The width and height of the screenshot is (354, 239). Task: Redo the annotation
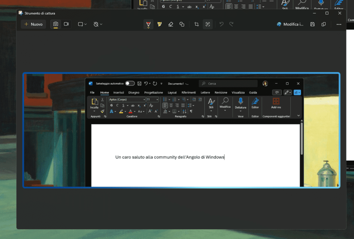231,24
